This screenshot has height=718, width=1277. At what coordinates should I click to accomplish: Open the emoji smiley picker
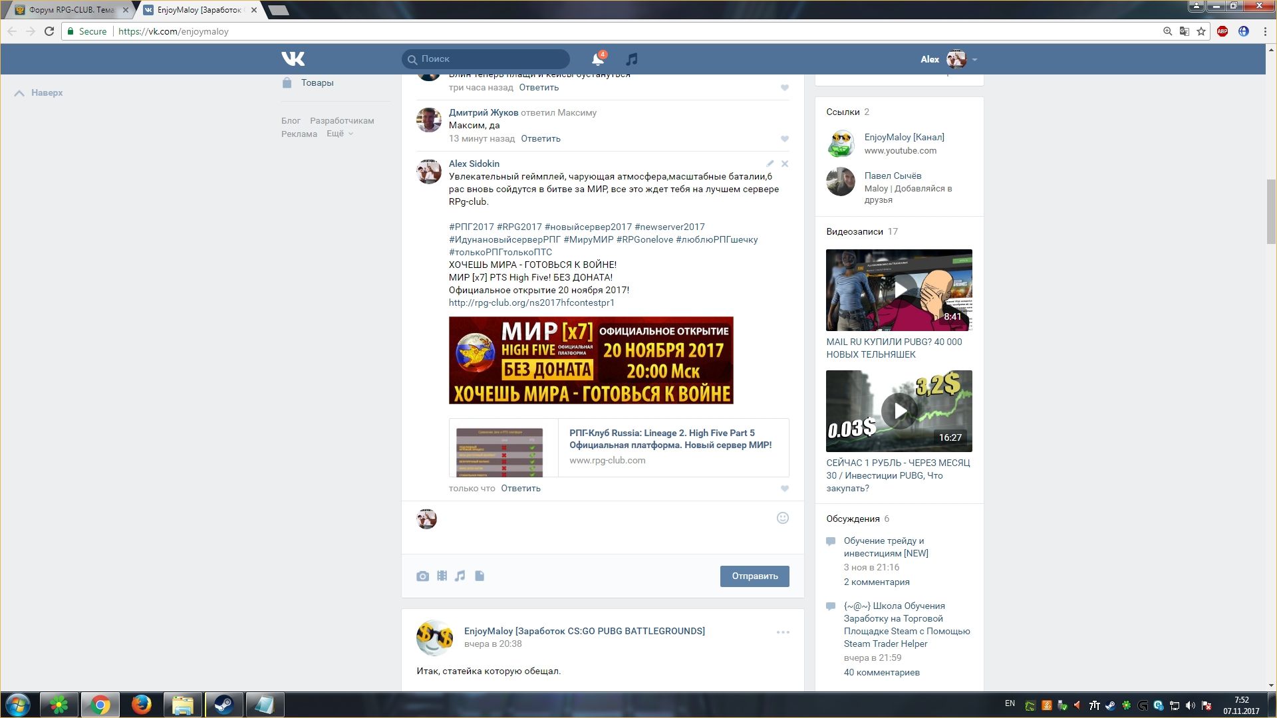(783, 518)
